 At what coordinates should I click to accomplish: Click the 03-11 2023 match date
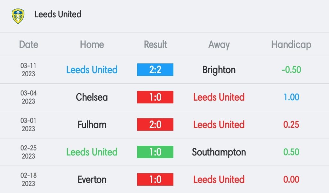click(28, 70)
